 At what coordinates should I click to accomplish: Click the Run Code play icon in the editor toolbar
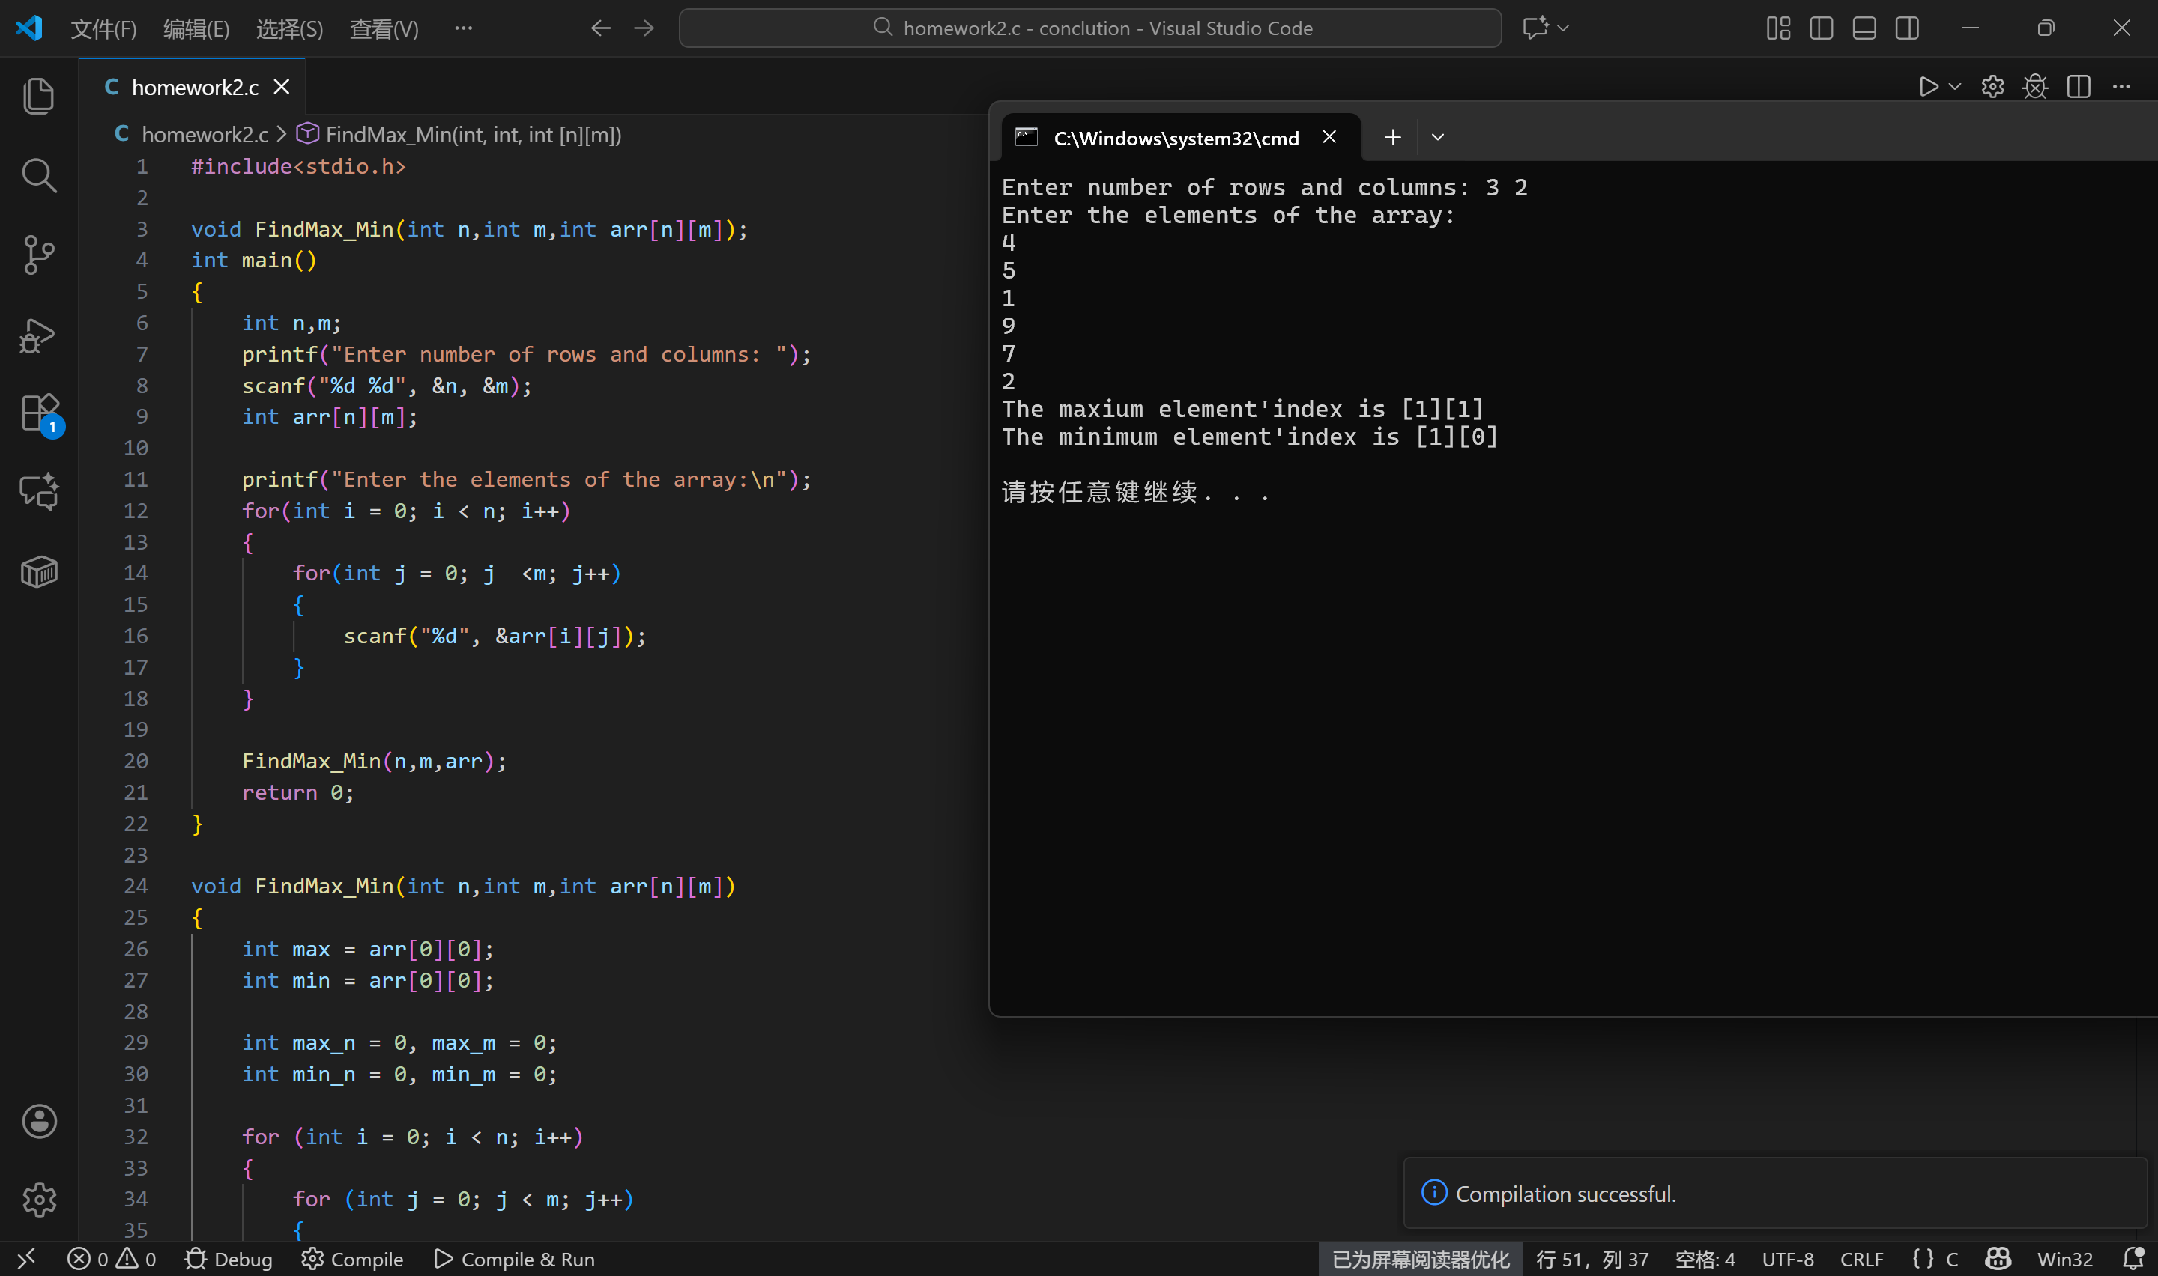pyautogui.click(x=1927, y=87)
